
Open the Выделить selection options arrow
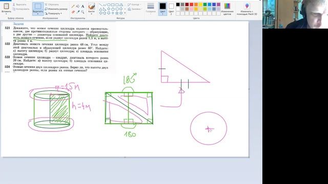(x=38, y=14)
